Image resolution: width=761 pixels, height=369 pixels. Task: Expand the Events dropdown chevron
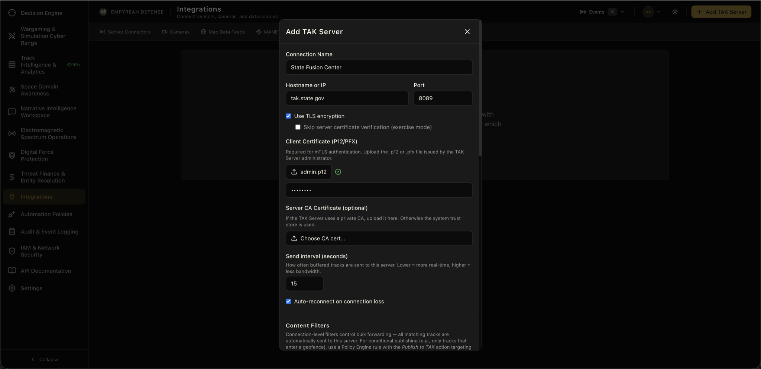coord(622,12)
